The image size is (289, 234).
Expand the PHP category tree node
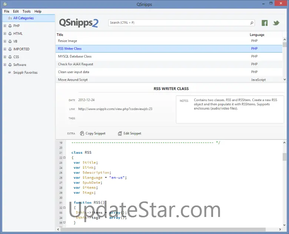[5, 26]
